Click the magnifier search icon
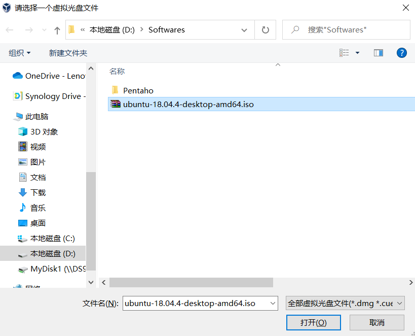The height and width of the screenshot is (336, 415). click(295, 30)
